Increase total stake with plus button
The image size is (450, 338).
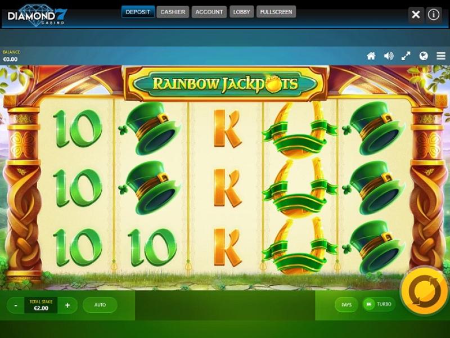coord(67,305)
